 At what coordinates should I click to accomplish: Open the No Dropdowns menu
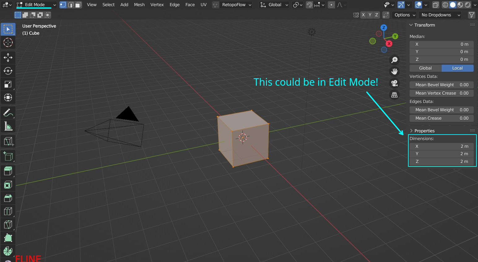[x=441, y=15]
